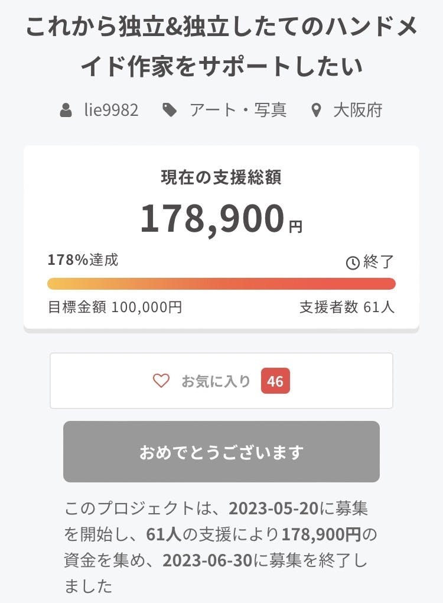The image size is (443, 603).
Task: Click the 2023-06-30 end date text
Action: pos(201,559)
